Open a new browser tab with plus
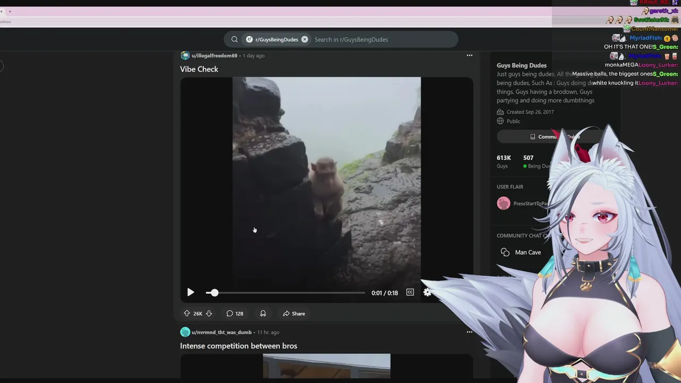The image size is (681, 383). 10,11
